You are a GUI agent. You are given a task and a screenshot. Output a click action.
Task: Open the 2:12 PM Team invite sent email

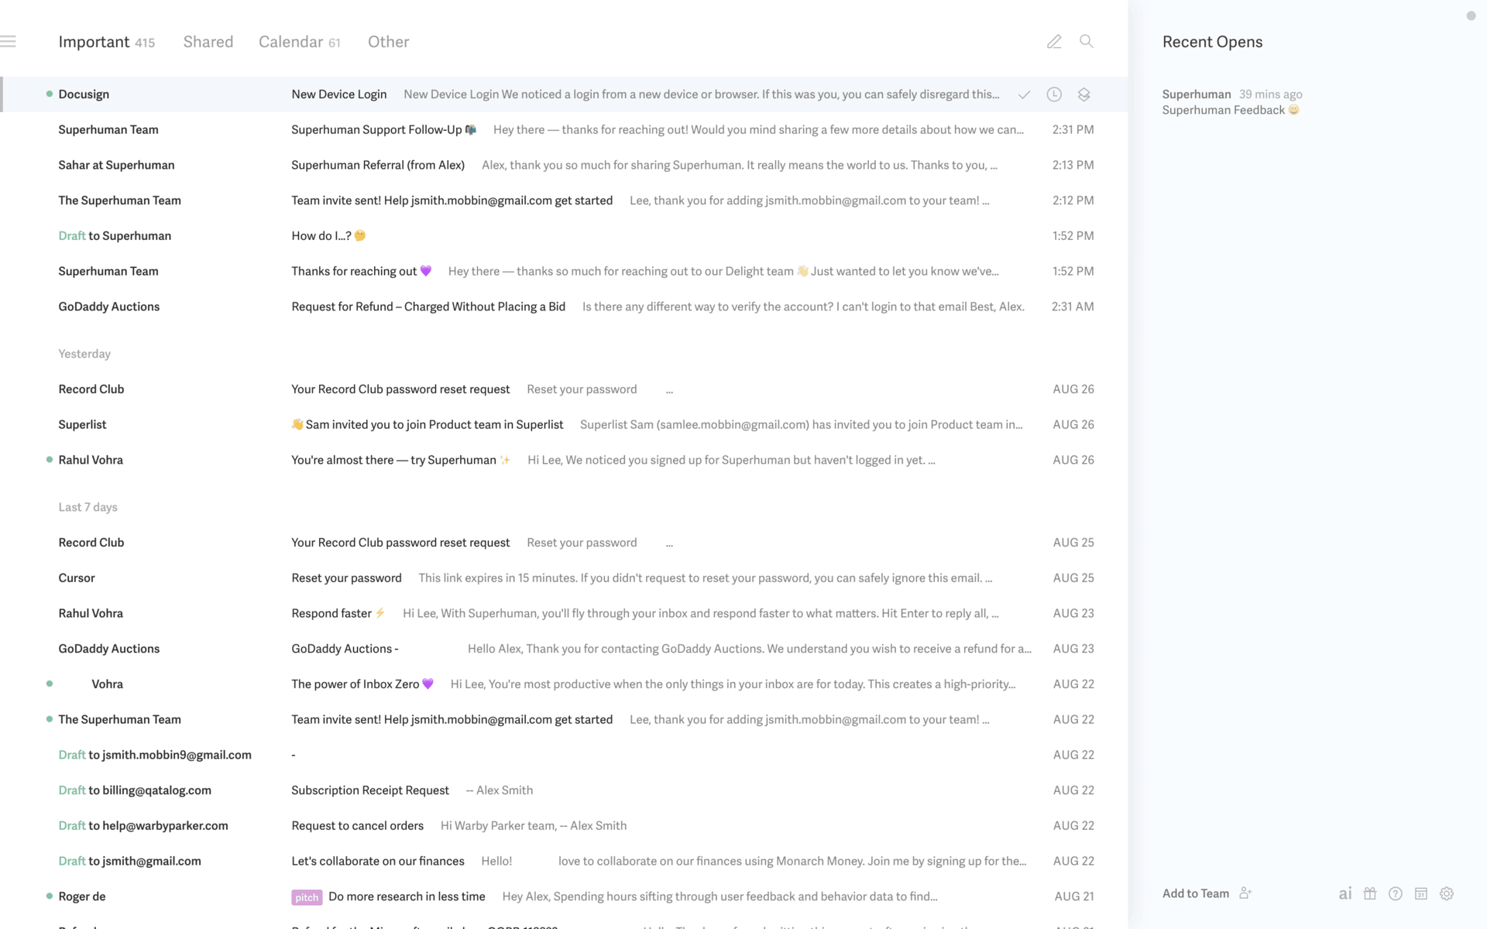(564, 201)
